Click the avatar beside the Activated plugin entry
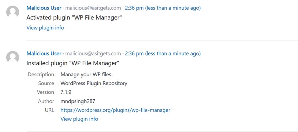The height and width of the screenshot is (132, 298). tap(13, 12)
